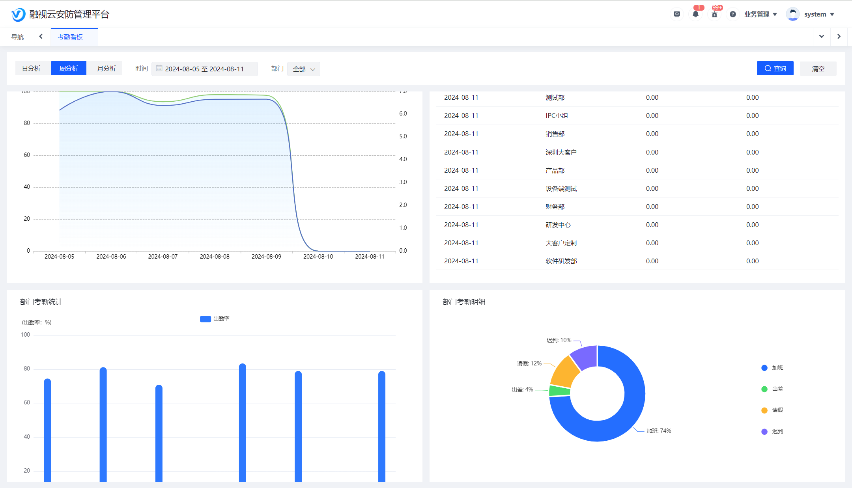The height and width of the screenshot is (488, 852).
Task: Click the help question mark icon
Action: point(733,14)
